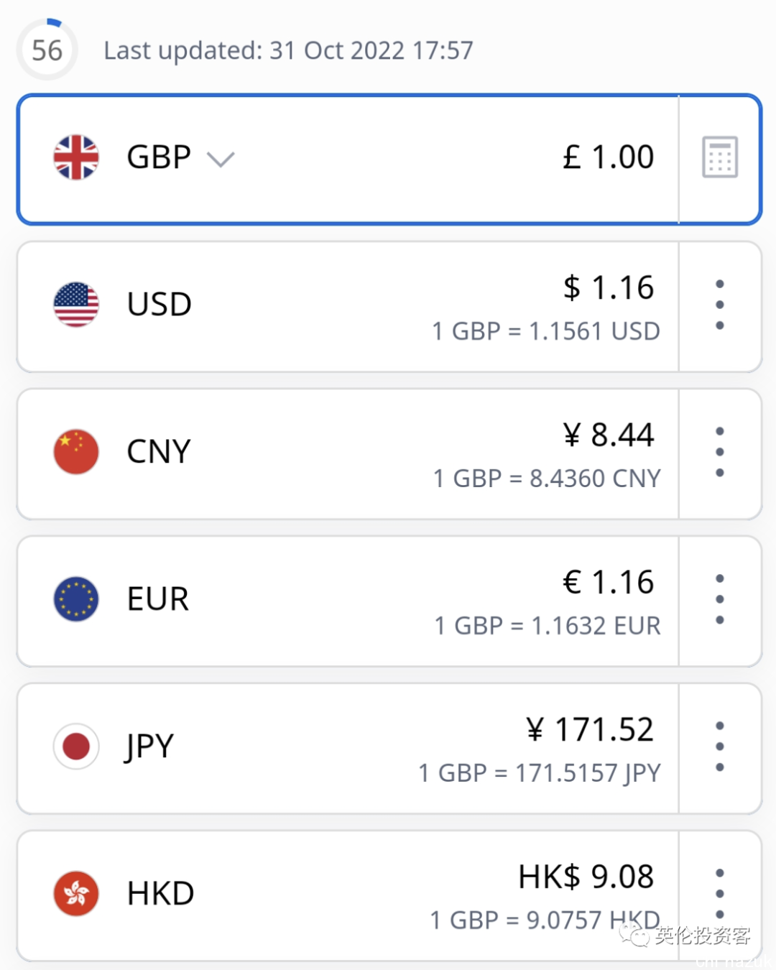Click the China flag icon
The height and width of the screenshot is (970, 776).
76,452
